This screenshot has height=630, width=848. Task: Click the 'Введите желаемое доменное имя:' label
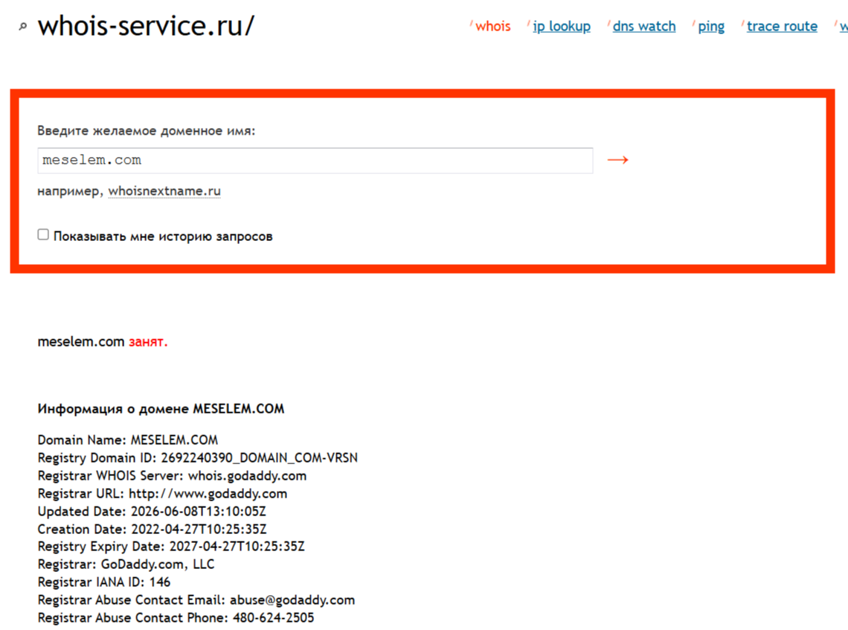[x=146, y=131]
